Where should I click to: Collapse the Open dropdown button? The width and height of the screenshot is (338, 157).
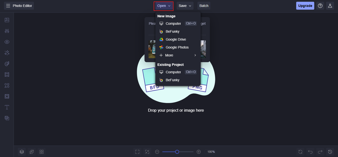pyautogui.click(x=164, y=6)
